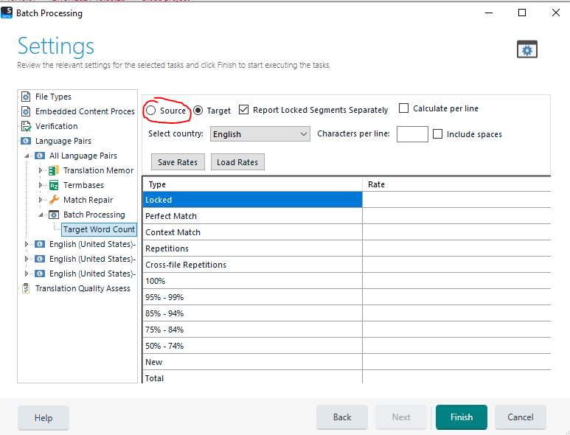Go Back to previous step
Image resolution: width=570 pixels, height=435 pixels.
(x=342, y=417)
